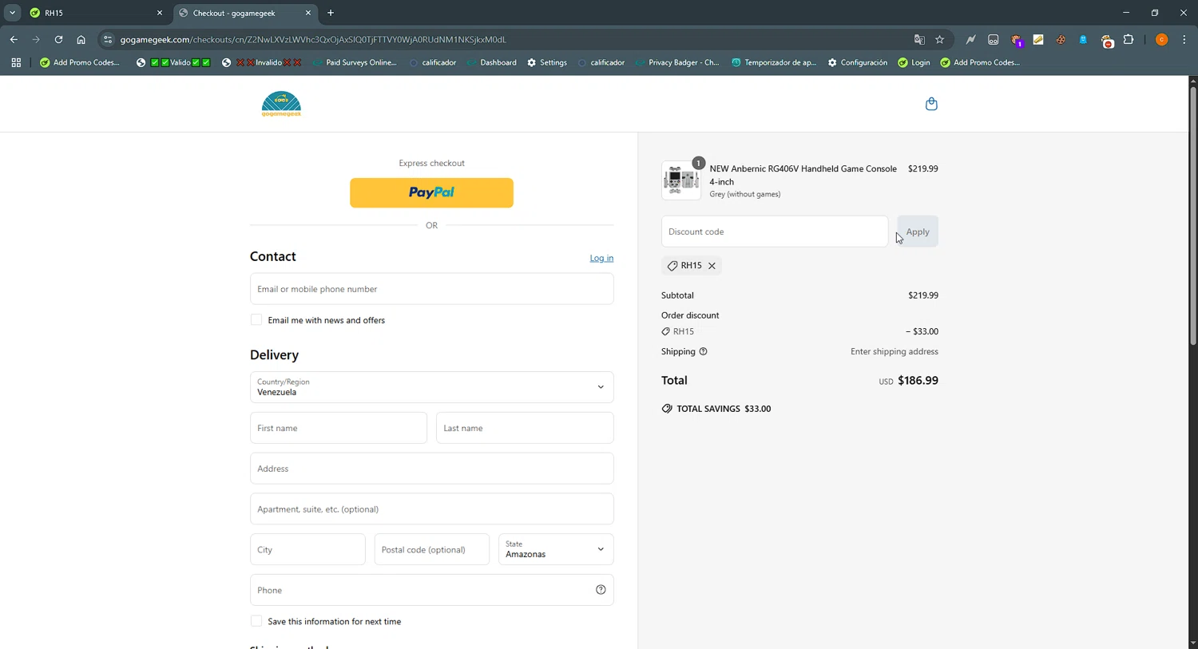Open the Invalido bookmark

[261, 62]
